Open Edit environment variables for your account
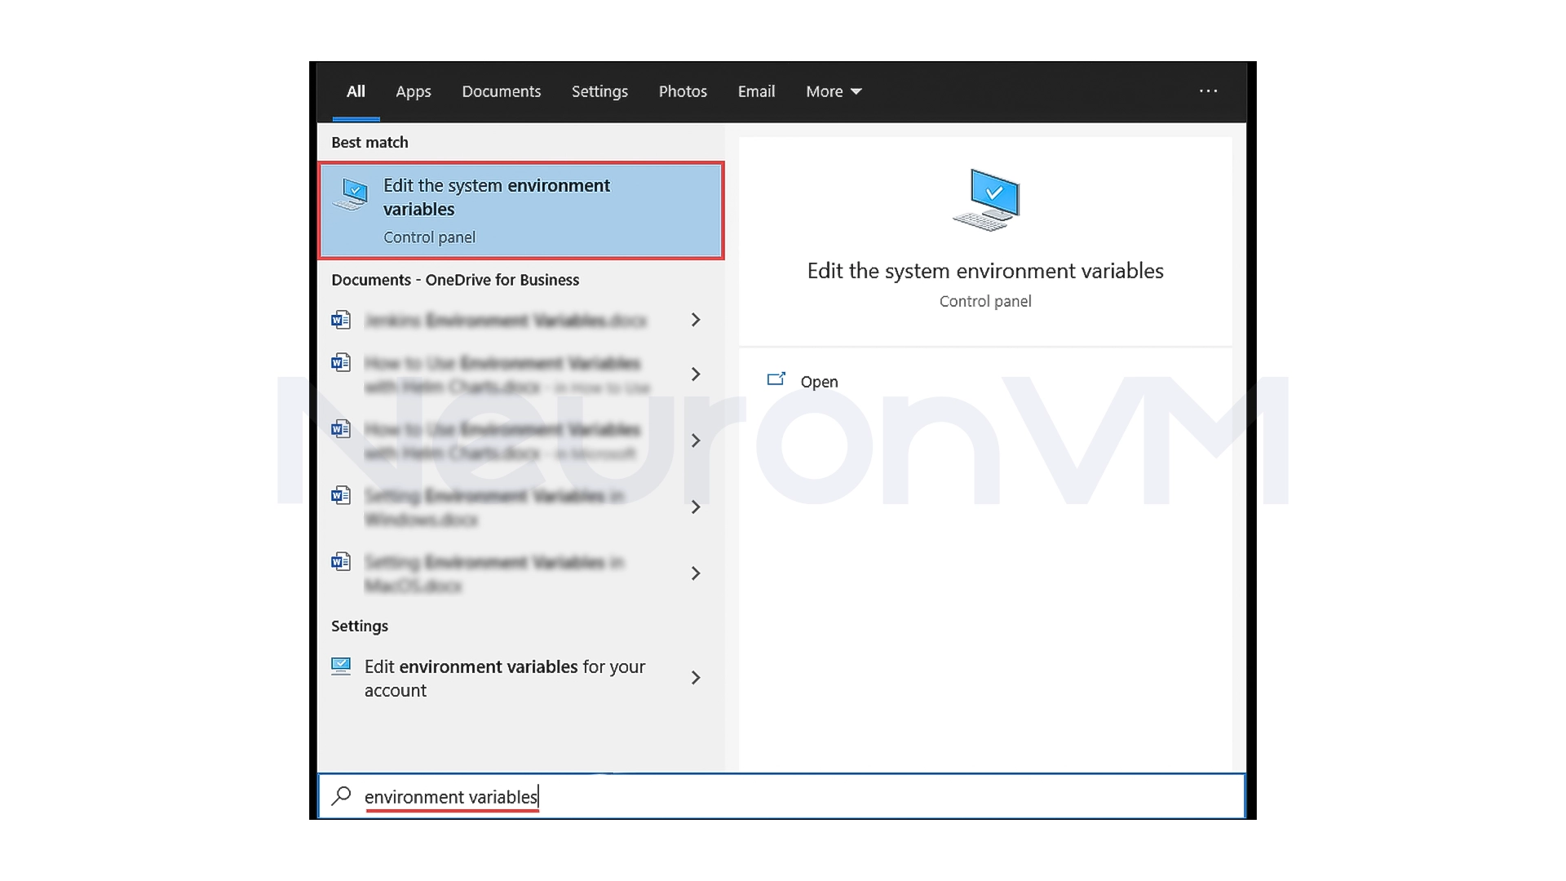Screen dimensions: 1566x881 coord(505,678)
